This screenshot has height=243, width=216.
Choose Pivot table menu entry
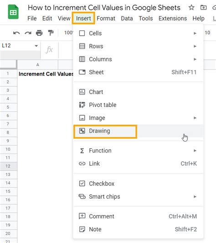(138, 105)
